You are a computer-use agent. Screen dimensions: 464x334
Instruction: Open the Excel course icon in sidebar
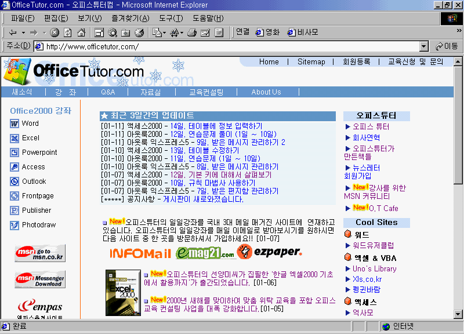14,138
